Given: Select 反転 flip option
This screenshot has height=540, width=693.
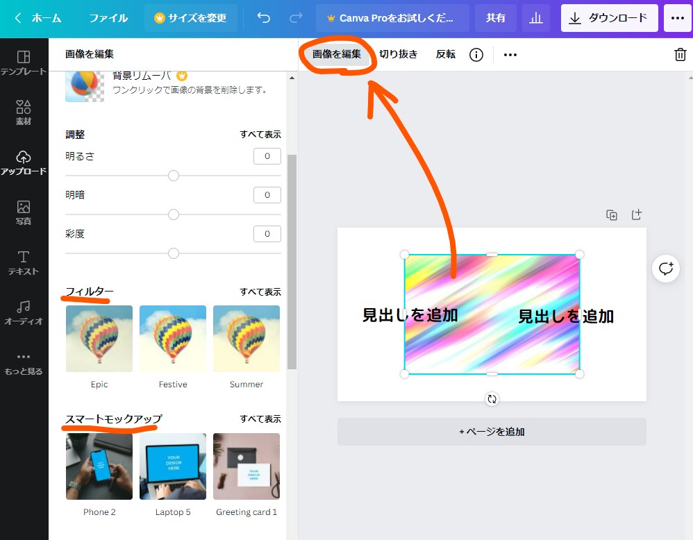Looking at the screenshot, I should [446, 54].
